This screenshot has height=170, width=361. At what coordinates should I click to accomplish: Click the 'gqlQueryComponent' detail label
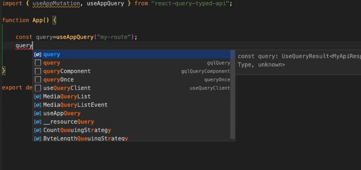tap(206, 72)
